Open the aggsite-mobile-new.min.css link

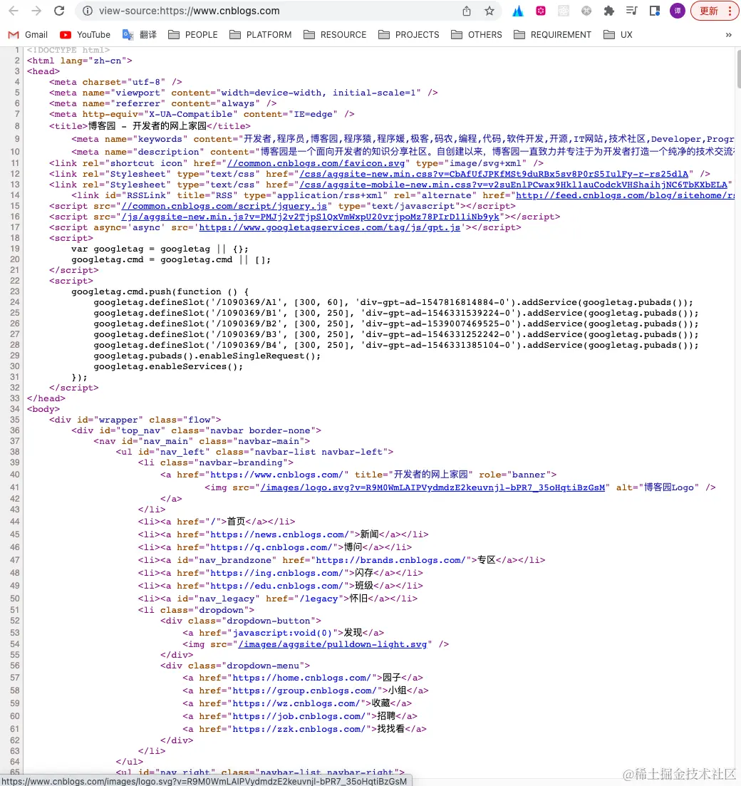tap(513, 185)
